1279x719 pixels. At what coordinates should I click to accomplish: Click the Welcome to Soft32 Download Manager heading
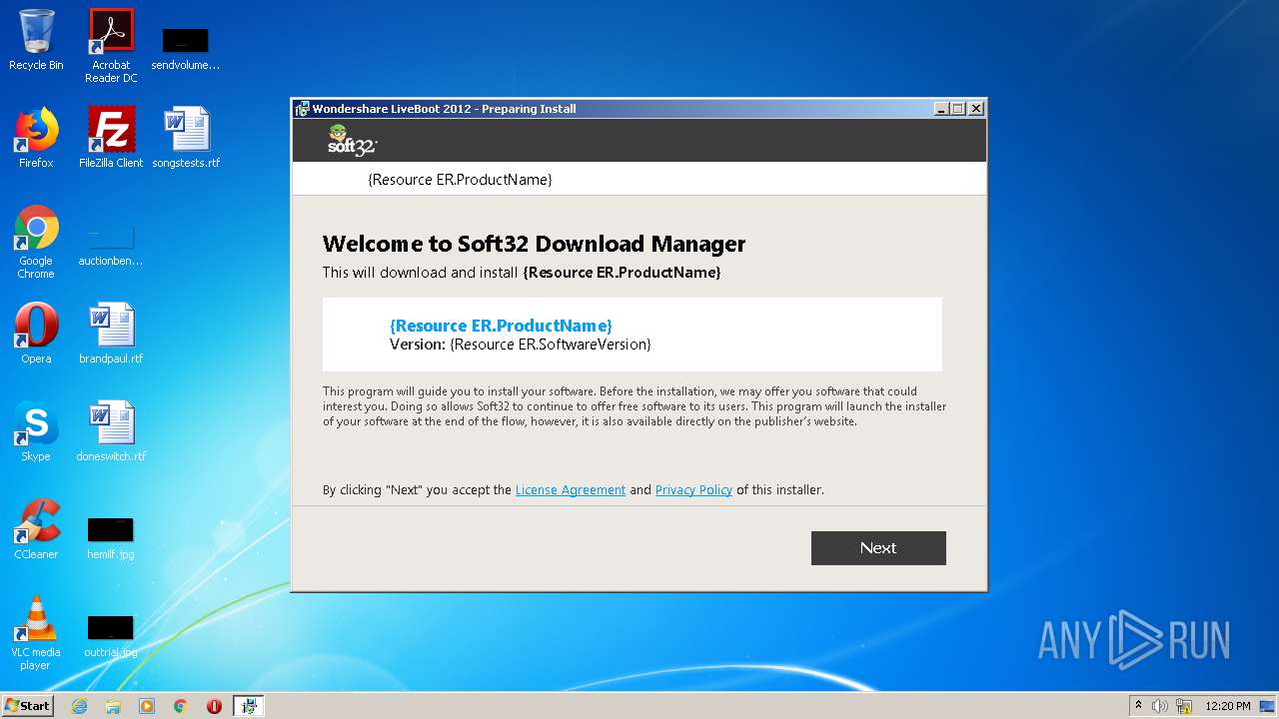(534, 244)
